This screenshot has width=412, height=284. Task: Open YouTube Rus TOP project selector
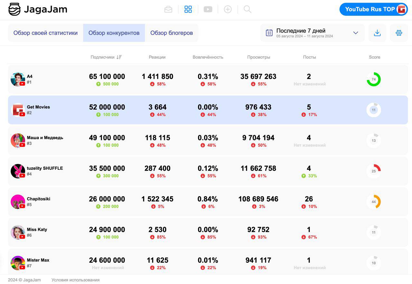[x=373, y=9]
